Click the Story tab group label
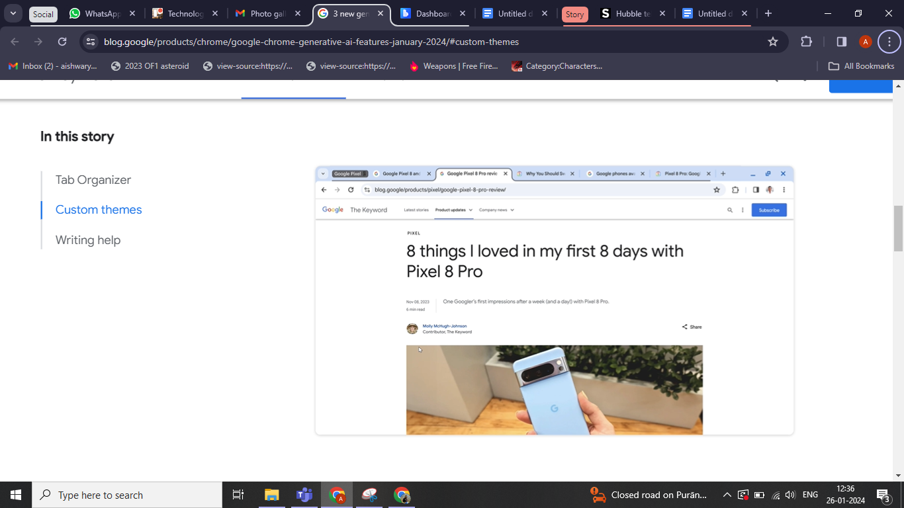 coord(574,14)
